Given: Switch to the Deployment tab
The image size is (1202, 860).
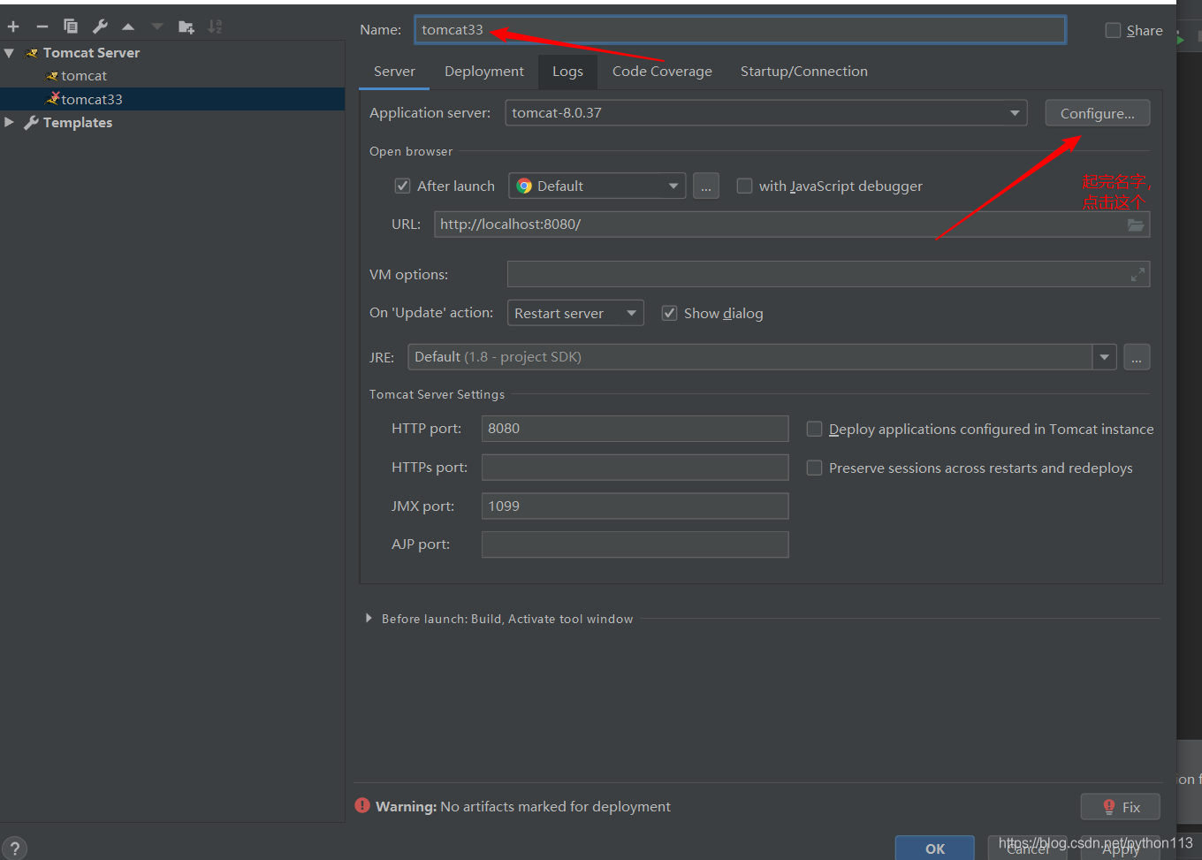Looking at the screenshot, I should click(484, 72).
